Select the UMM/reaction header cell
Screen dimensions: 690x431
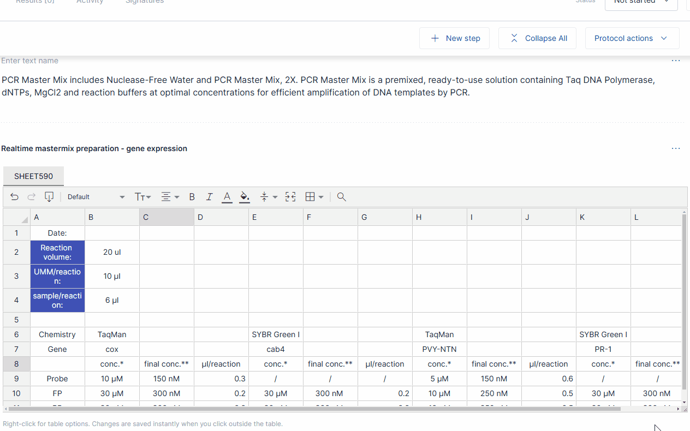pos(57,276)
